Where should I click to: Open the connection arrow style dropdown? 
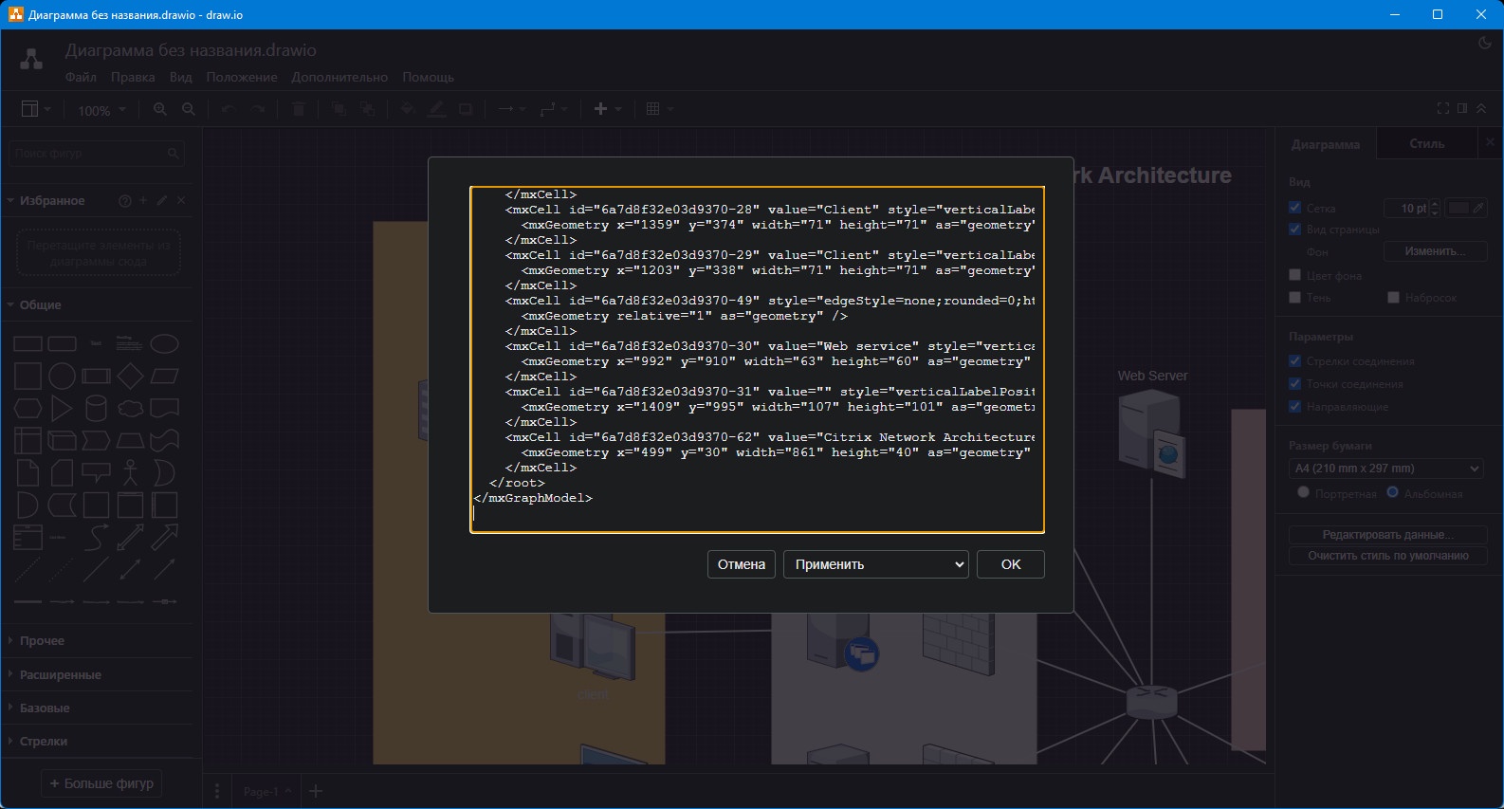point(512,109)
